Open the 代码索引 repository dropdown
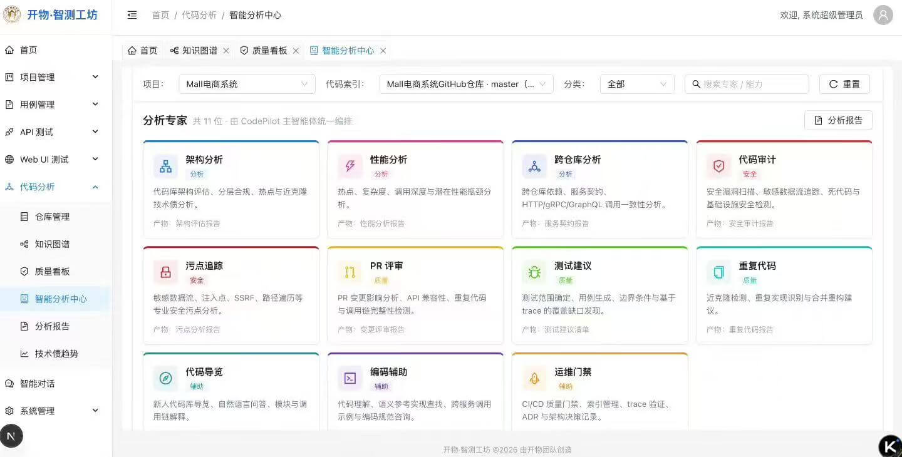902x457 pixels. [x=467, y=84]
